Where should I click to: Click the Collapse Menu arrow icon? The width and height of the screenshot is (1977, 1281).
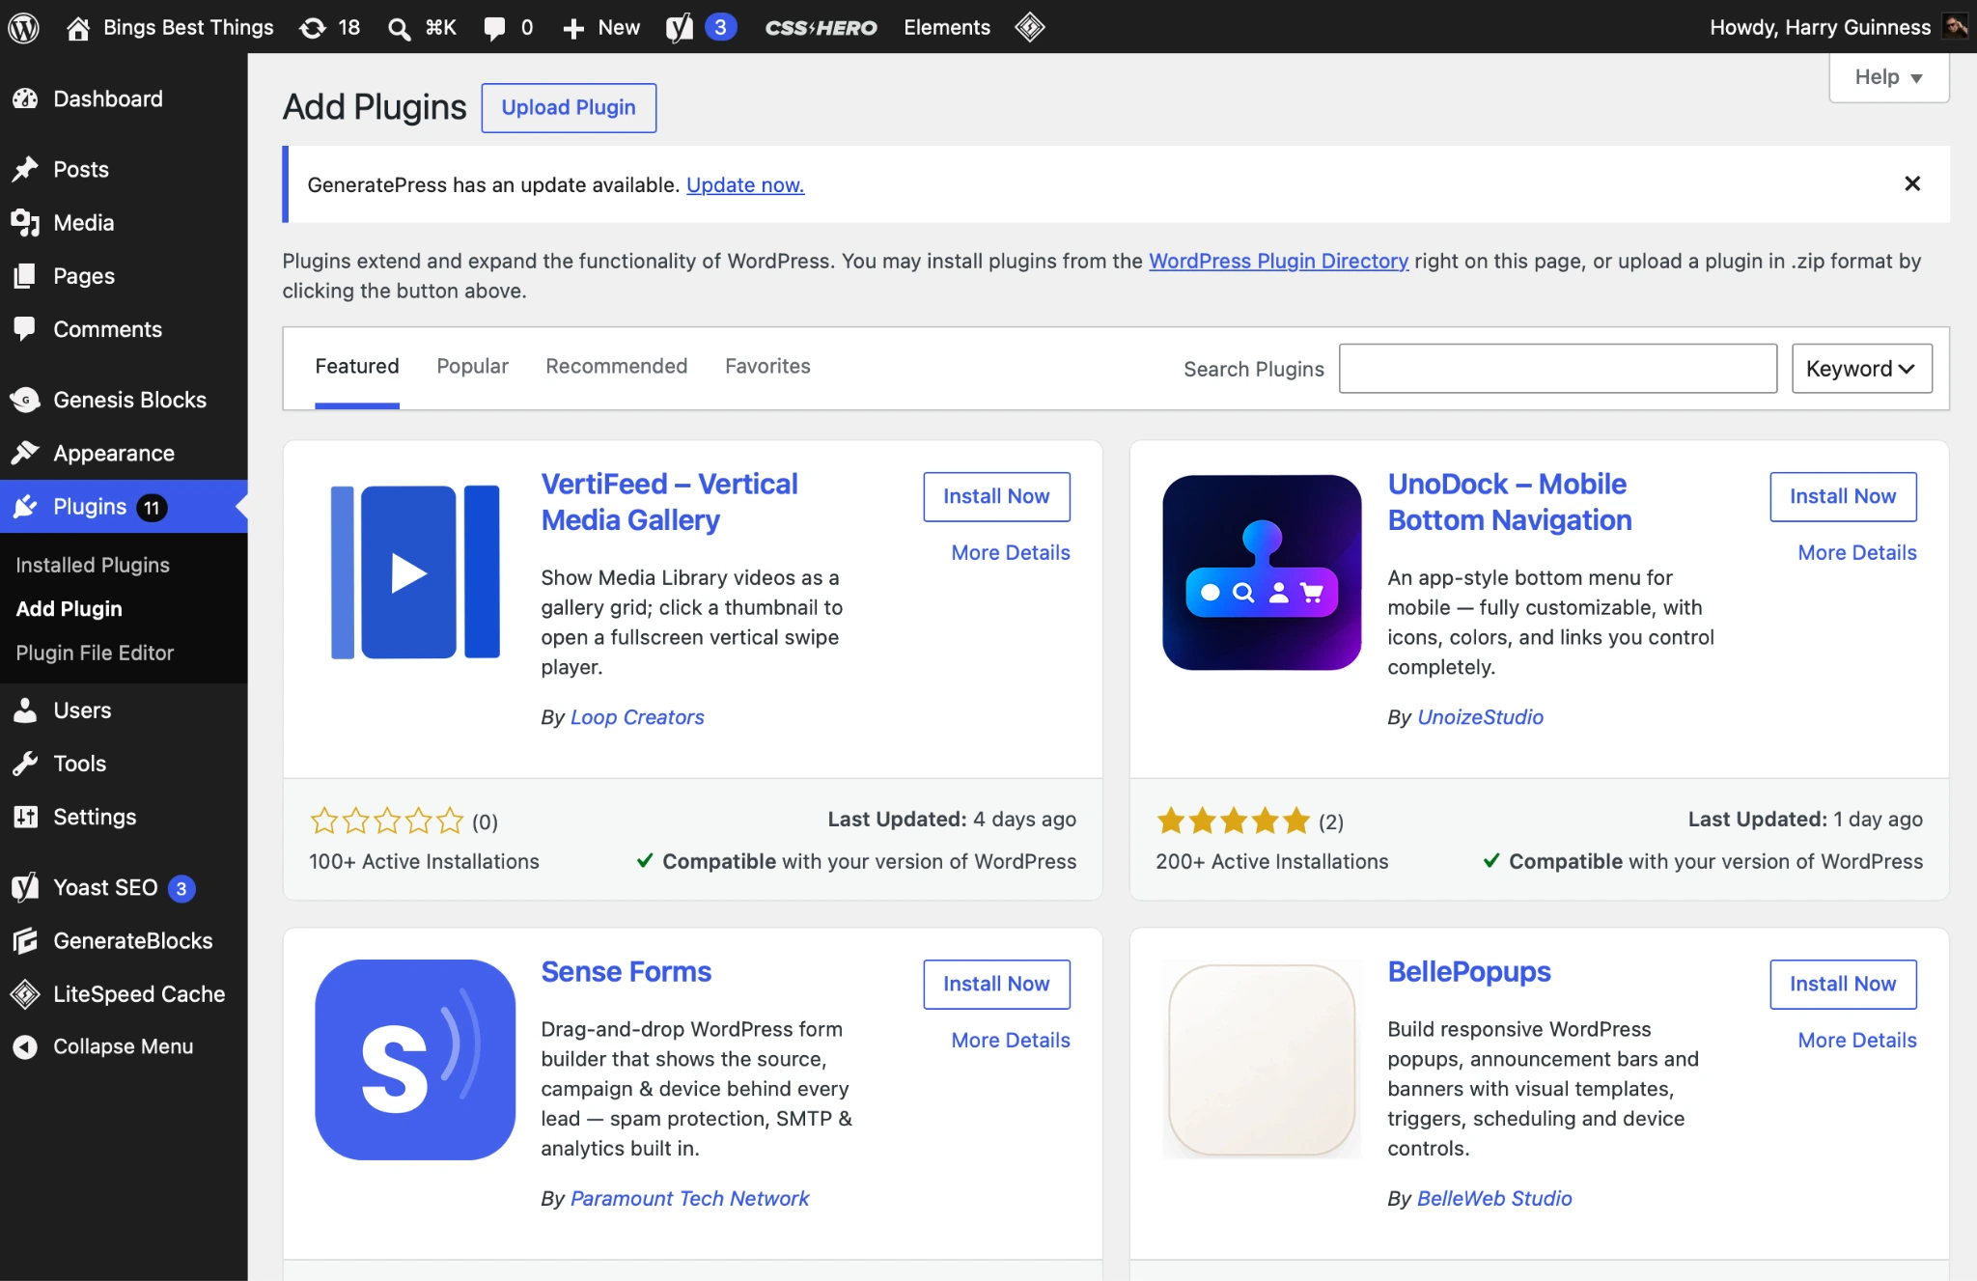26,1046
